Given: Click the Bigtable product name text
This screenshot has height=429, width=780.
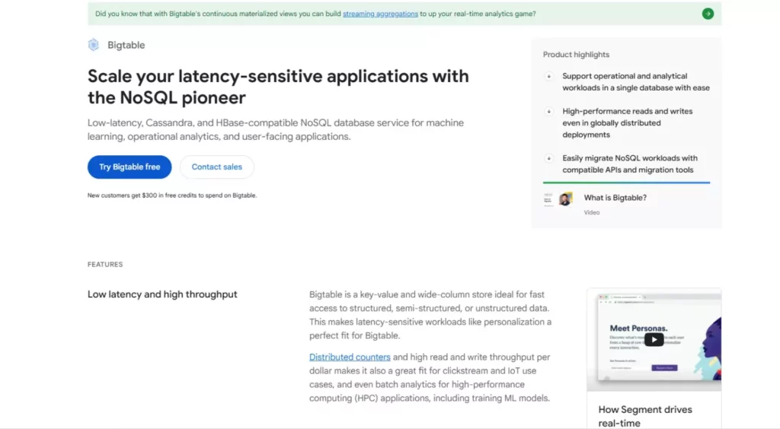Looking at the screenshot, I should pos(125,45).
